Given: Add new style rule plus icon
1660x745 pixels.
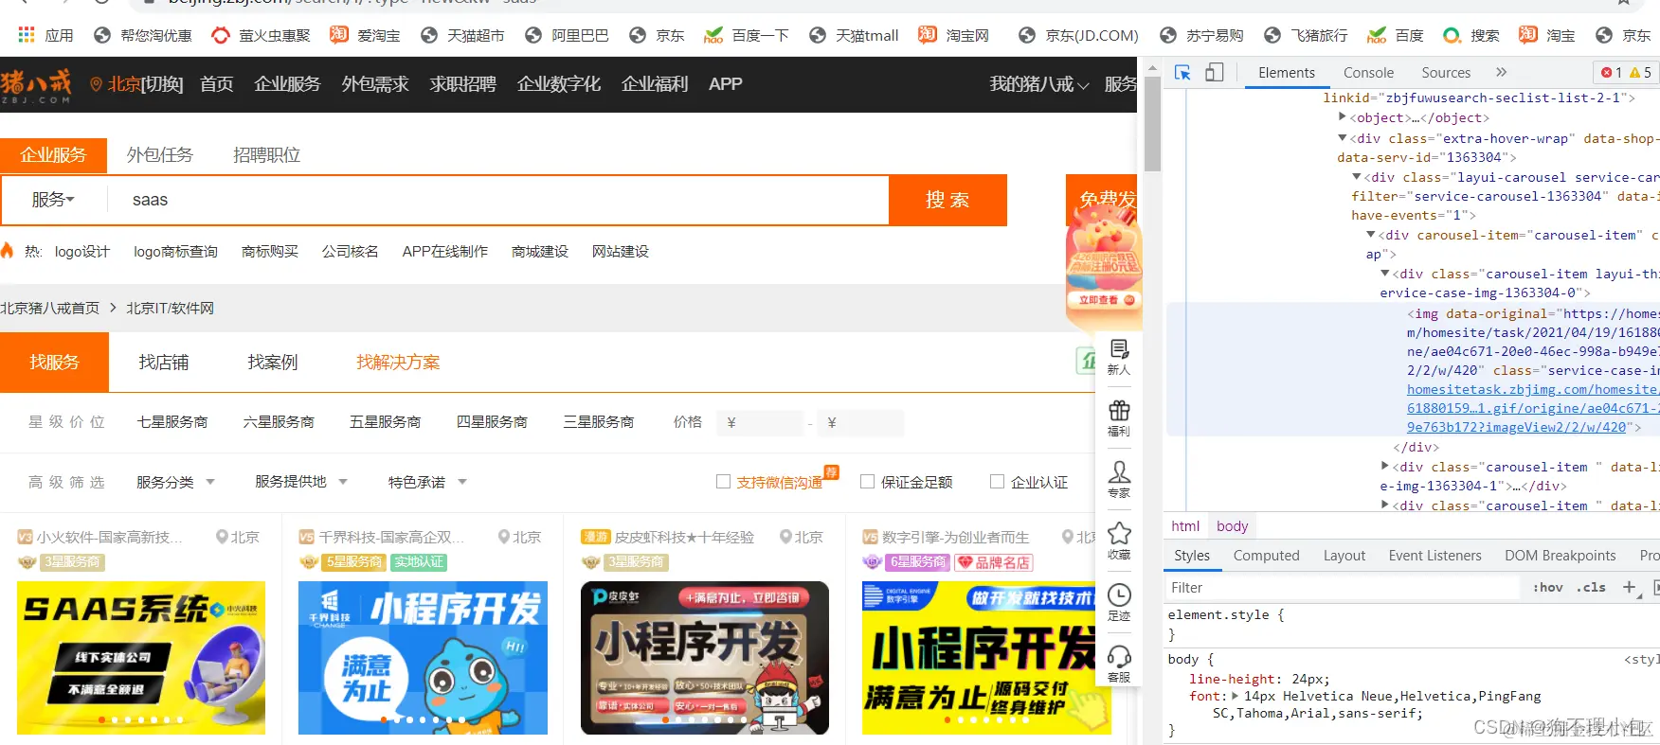Looking at the screenshot, I should click(x=1629, y=587).
